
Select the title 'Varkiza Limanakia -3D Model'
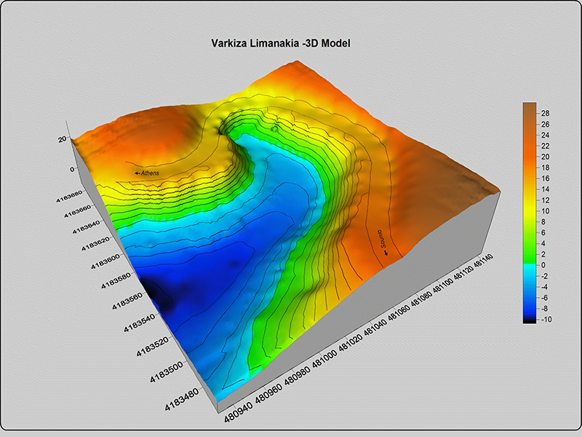[x=281, y=43]
